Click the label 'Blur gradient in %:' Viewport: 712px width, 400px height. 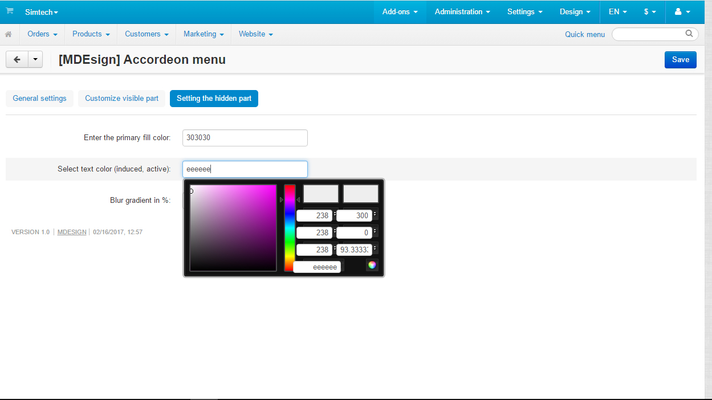pos(140,201)
